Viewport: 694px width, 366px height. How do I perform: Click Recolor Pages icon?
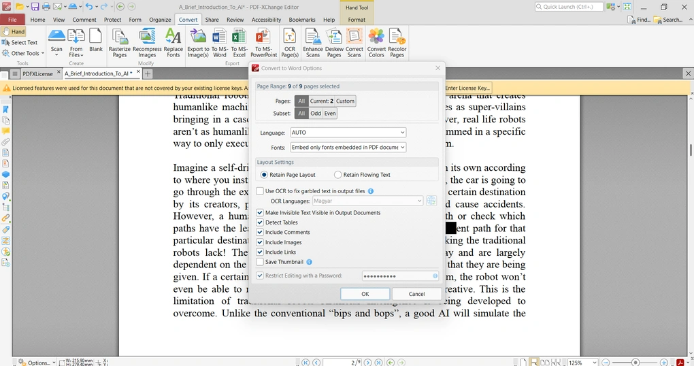pyautogui.click(x=397, y=42)
